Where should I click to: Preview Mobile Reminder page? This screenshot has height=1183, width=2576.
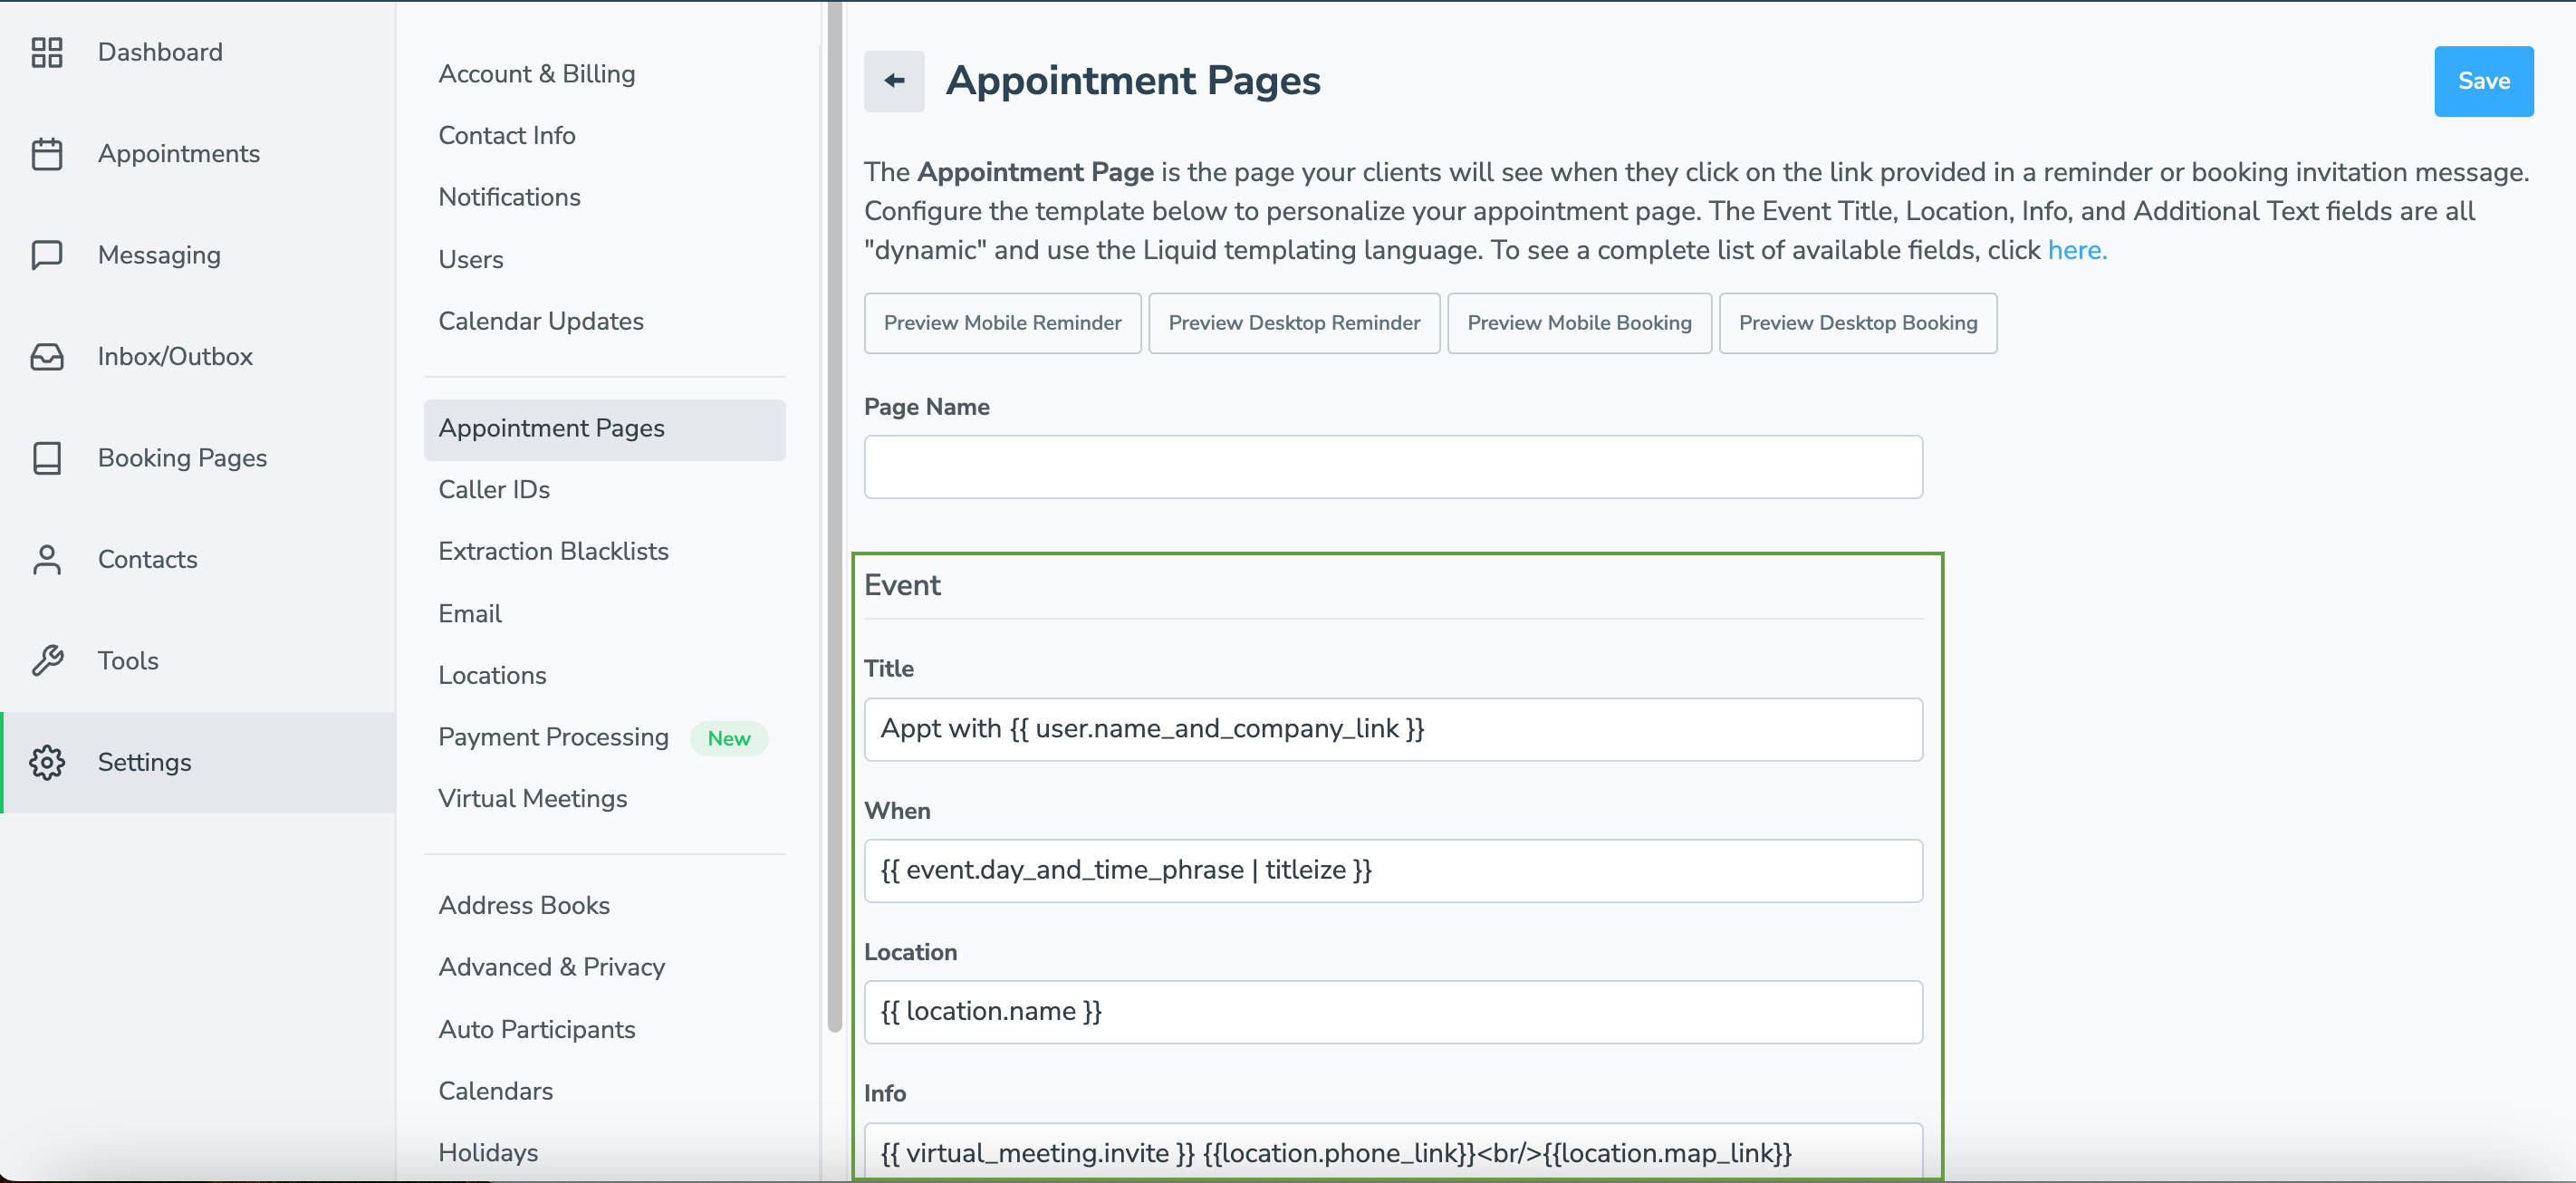coord(1001,323)
